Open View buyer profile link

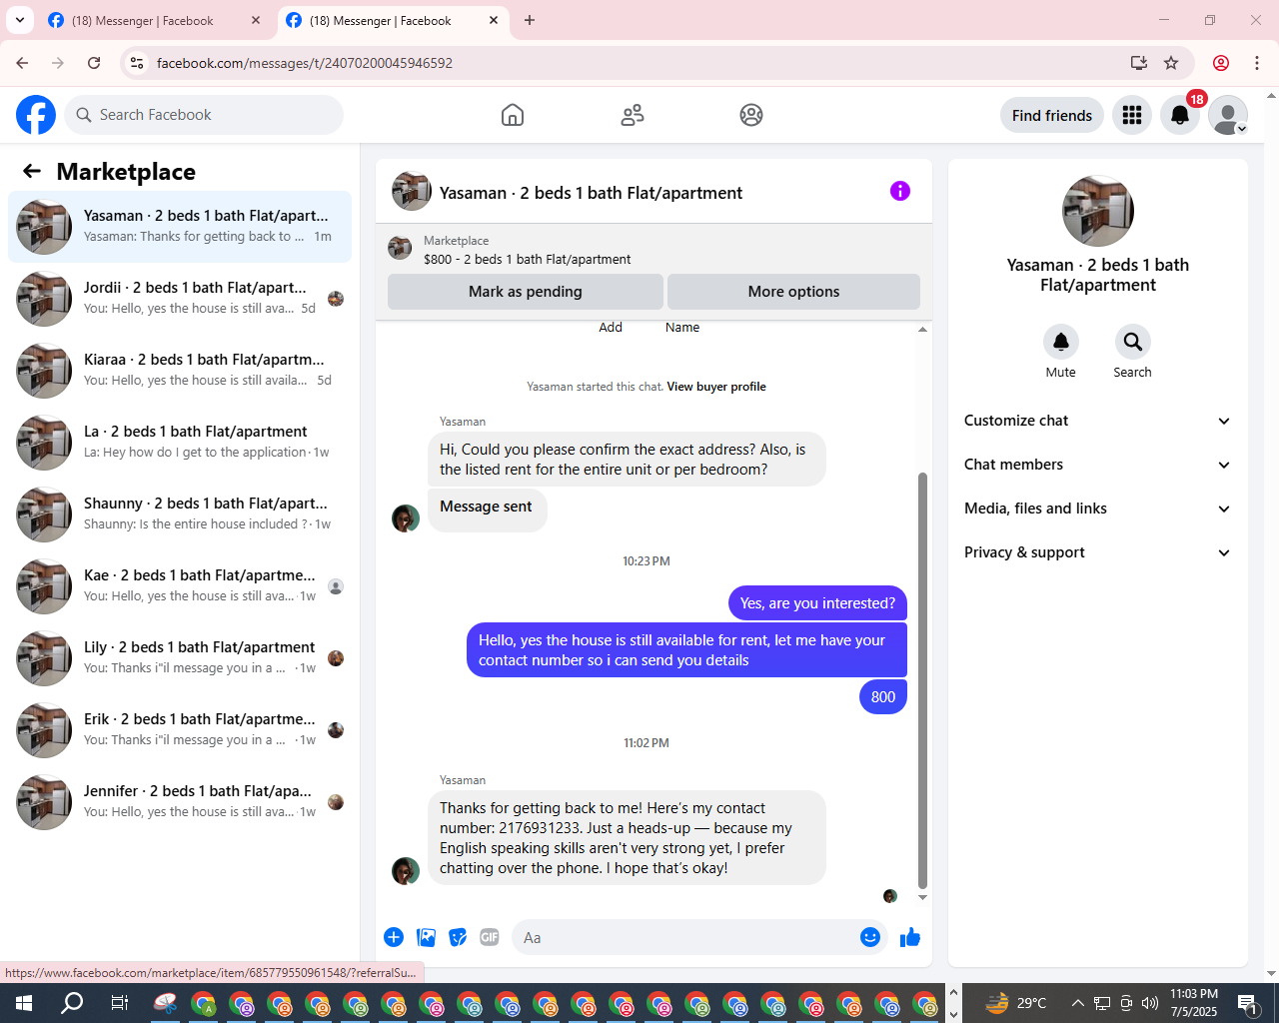pos(716,387)
